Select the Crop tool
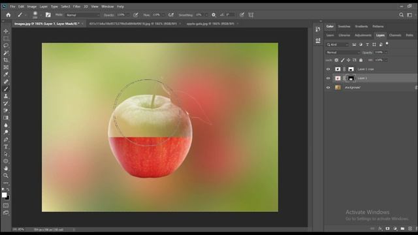Image resolution: width=418 pixels, height=235 pixels. (6, 60)
